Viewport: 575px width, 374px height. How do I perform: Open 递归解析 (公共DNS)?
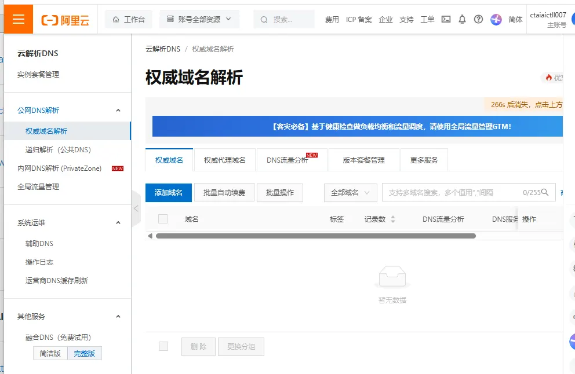tap(58, 150)
